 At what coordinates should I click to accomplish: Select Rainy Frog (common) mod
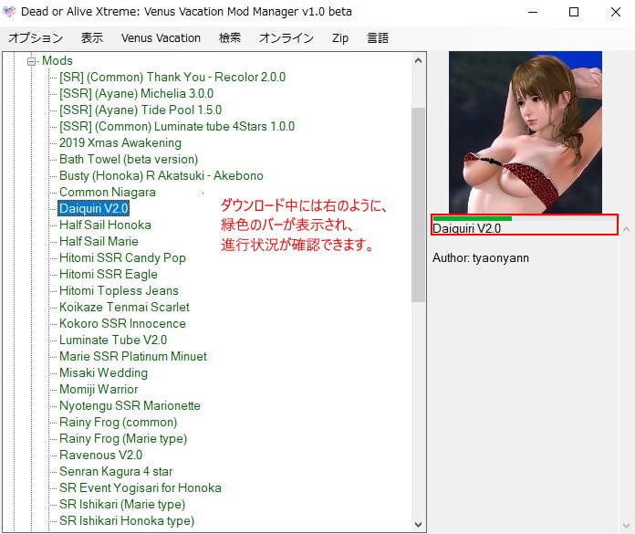[119, 422]
